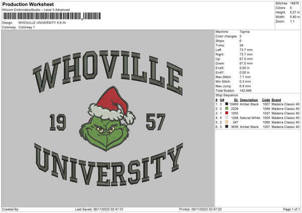Click the Grinch embroidery design preview
Screen dimensions: 302x213
(x=108, y=118)
